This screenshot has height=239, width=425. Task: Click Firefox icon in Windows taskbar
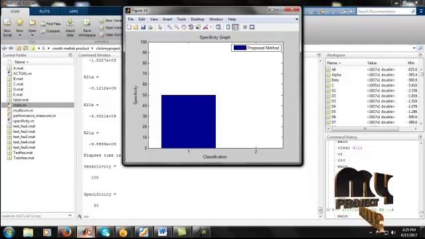[x=66, y=232]
